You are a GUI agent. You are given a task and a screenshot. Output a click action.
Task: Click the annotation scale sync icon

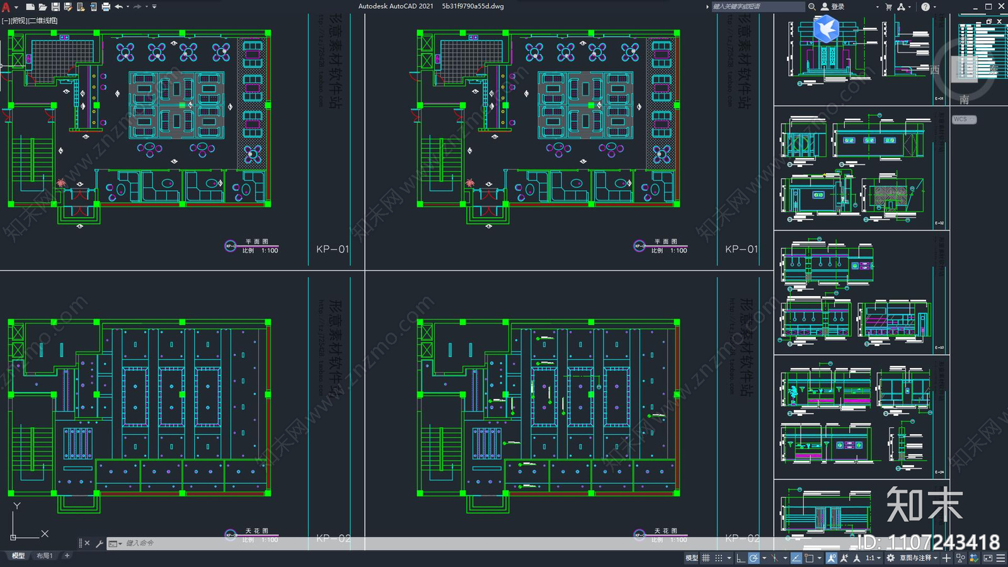[x=856, y=558]
